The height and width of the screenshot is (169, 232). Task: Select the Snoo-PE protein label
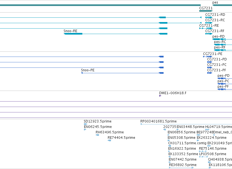pyautogui.click(x=88, y=70)
